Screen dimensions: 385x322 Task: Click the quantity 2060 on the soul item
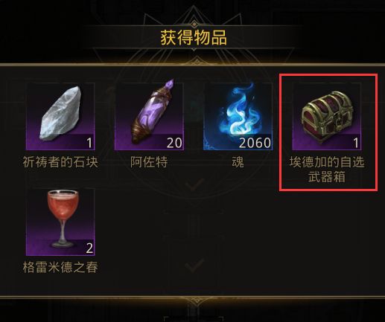coord(255,143)
